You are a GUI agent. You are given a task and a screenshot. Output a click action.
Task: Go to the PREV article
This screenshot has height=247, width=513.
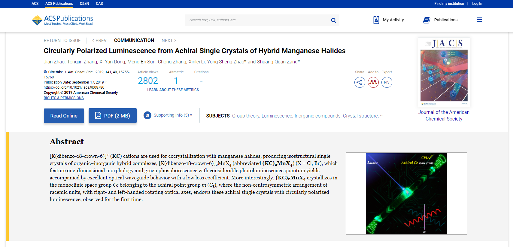[x=99, y=41]
